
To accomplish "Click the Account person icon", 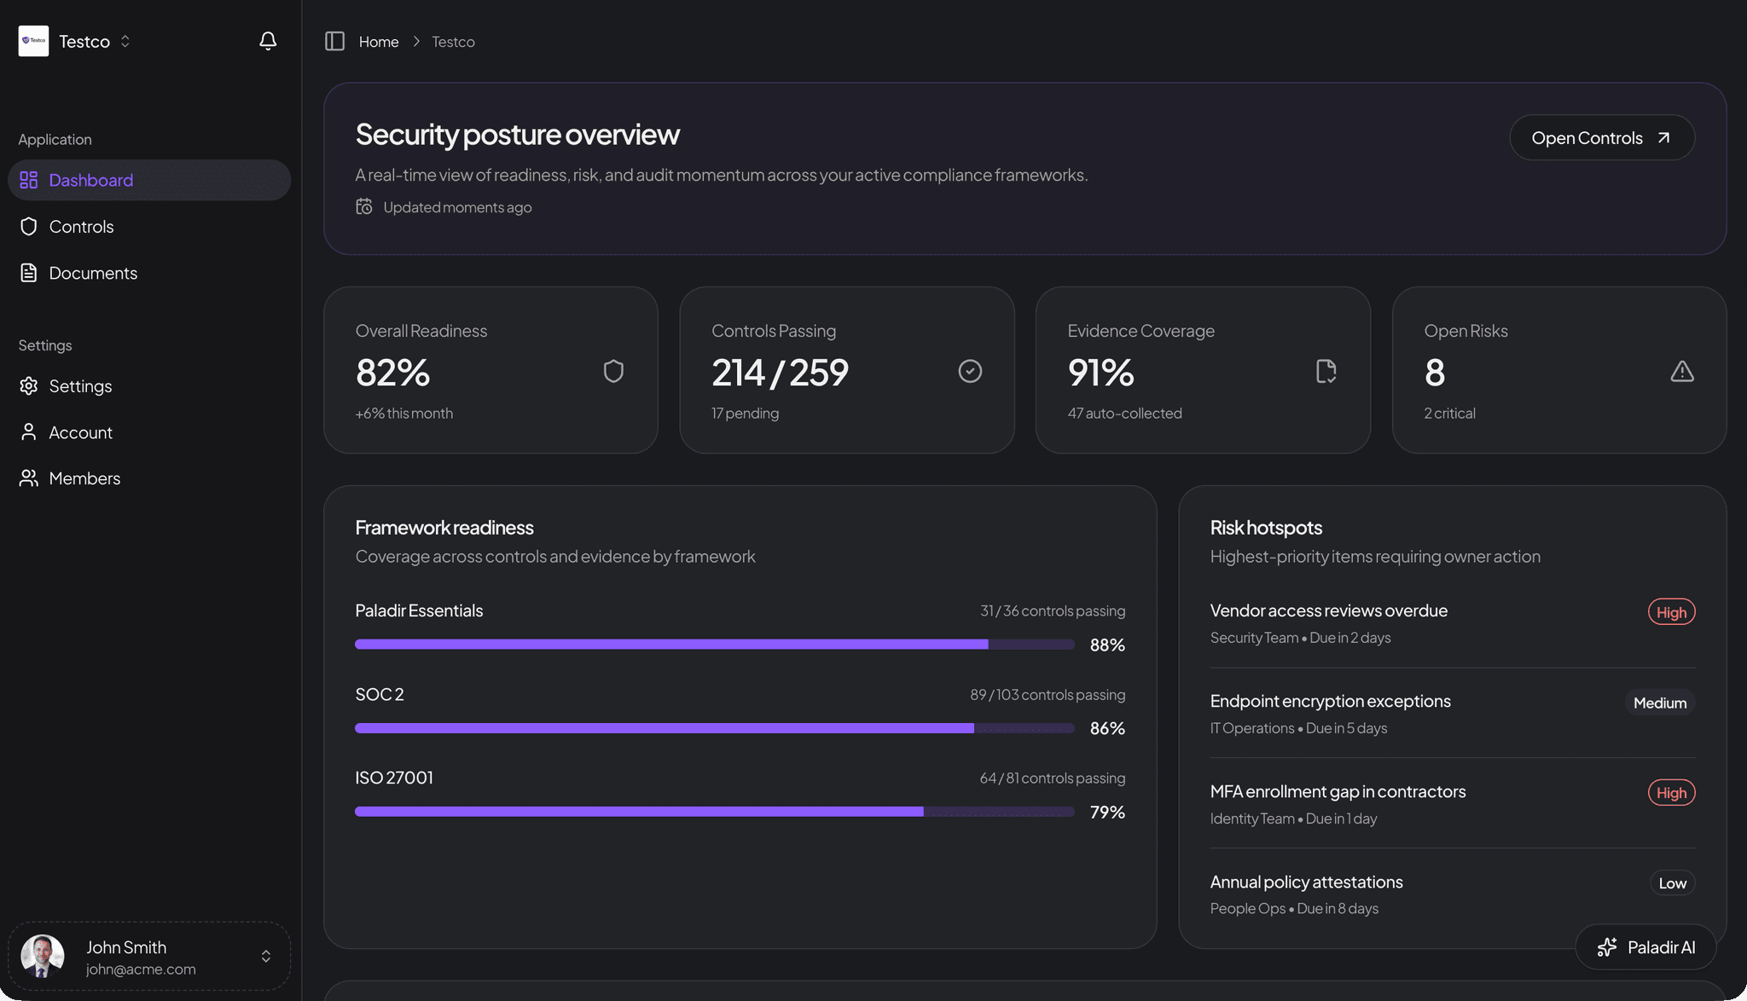I will click(29, 432).
